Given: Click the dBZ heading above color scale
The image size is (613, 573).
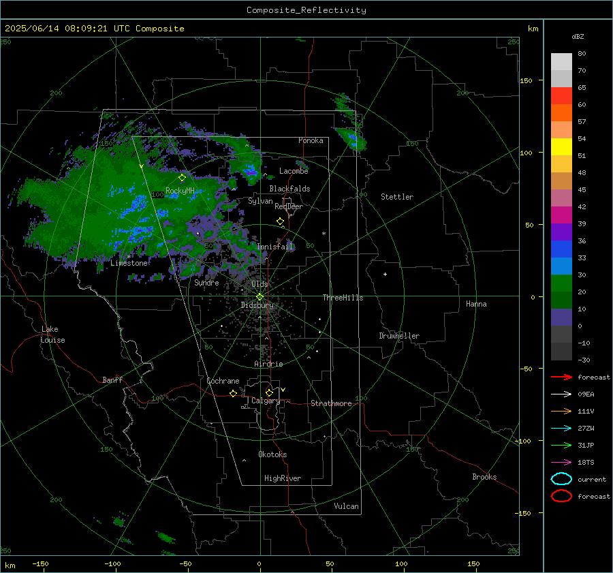Looking at the screenshot, I should pyautogui.click(x=578, y=37).
